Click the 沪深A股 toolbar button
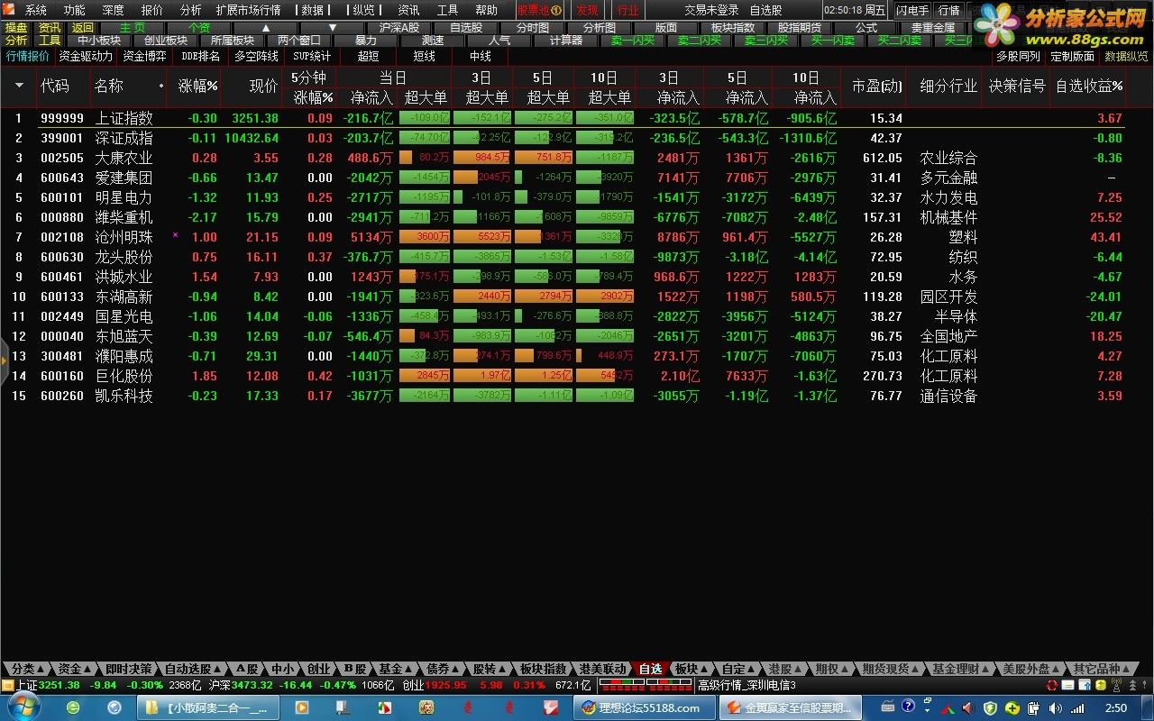Viewport: 1154px width, 721px height. click(399, 28)
